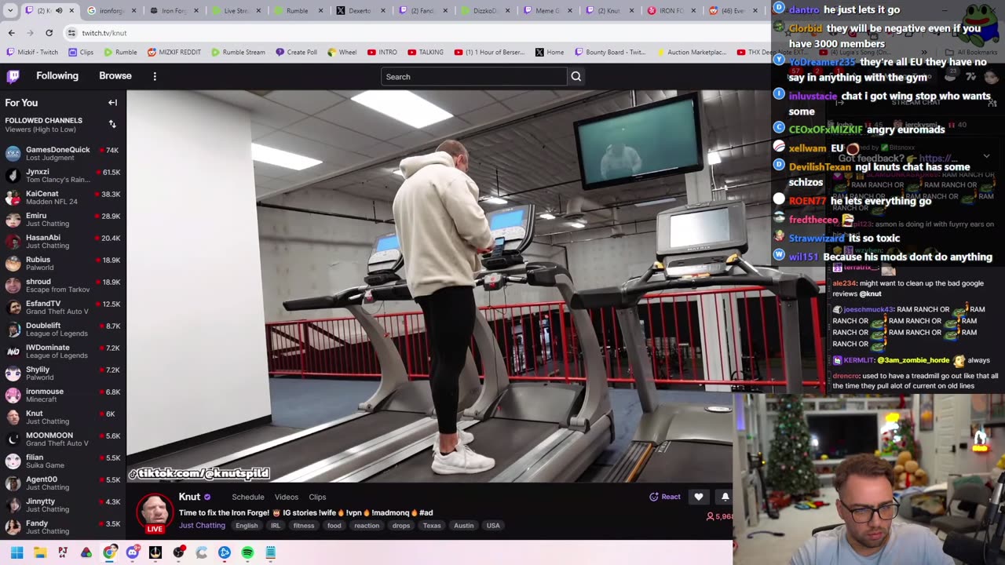Open MOONMOON channel in sidebar
The height and width of the screenshot is (565, 1005).
tap(62, 439)
